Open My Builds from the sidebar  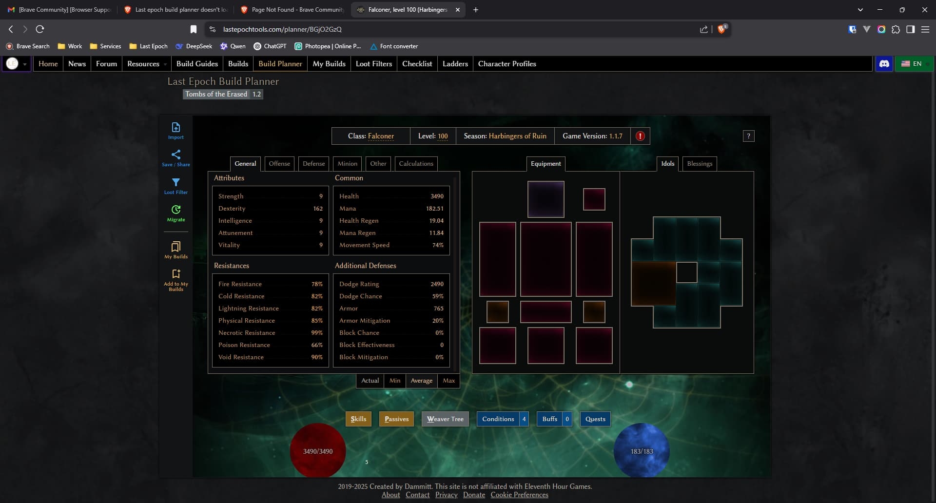pos(175,249)
